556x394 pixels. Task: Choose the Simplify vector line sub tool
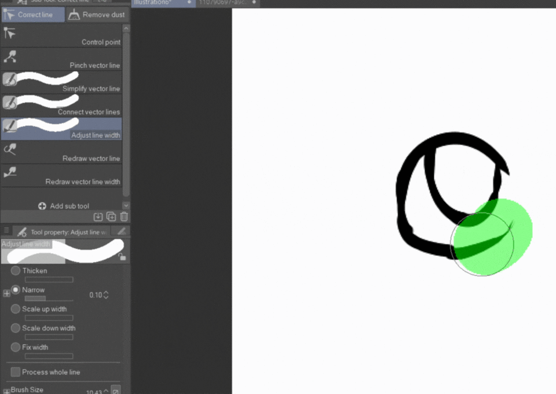[x=61, y=83]
